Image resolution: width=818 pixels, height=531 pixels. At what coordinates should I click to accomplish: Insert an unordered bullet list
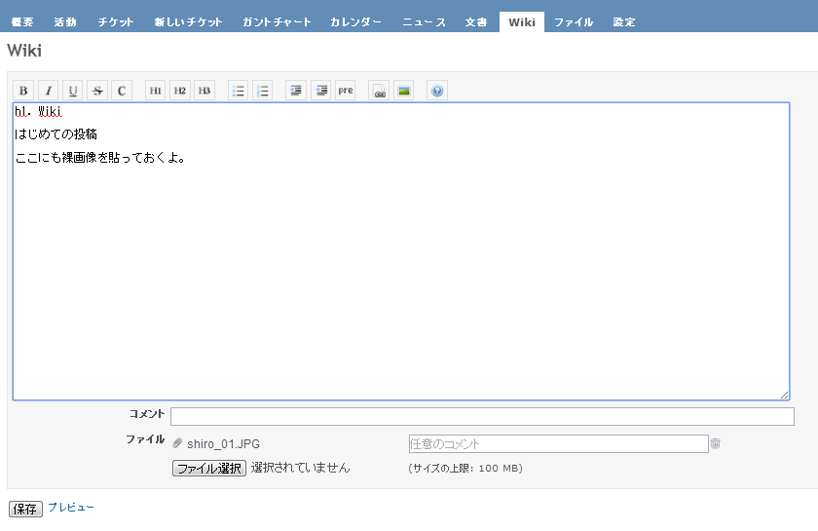pyautogui.click(x=238, y=91)
